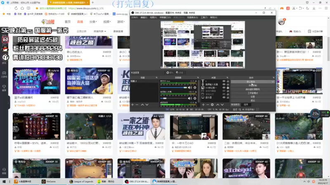
Task: Add a new scene with plus icon in OBS scenes panel
Action: 132,104
